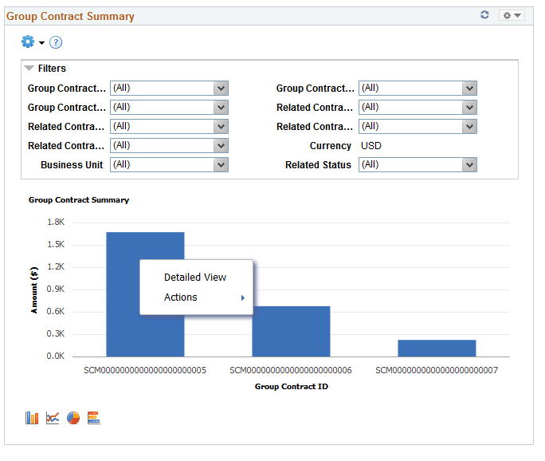
Task: Switch chart to pie chart view
Action: [73, 418]
